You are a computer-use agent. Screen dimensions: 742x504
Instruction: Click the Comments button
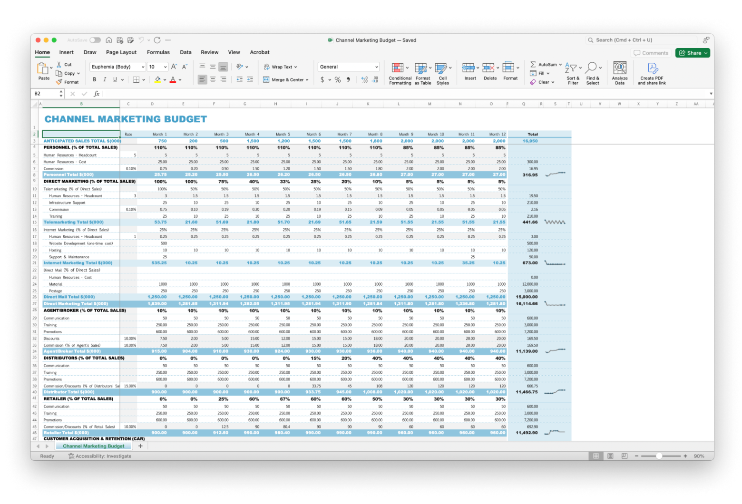pyautogui.click(x=651, y=53)
